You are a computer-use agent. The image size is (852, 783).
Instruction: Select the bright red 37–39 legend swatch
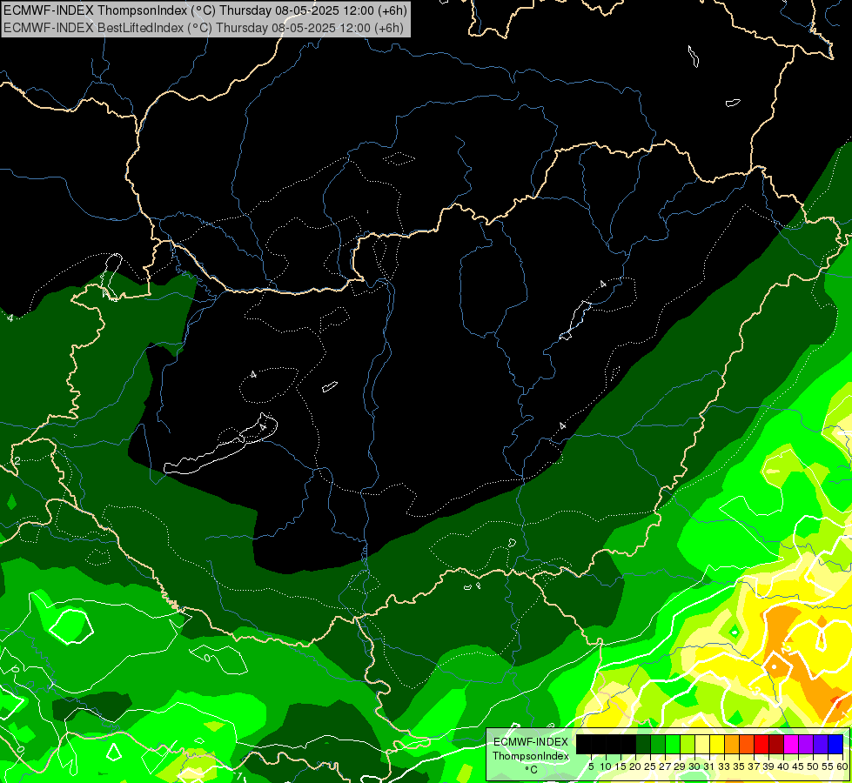pos(761,744)
